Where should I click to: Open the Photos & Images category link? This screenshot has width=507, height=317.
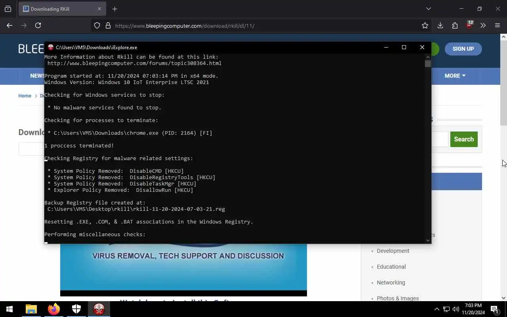[x=398, y=298]
